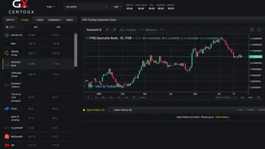Toggle the percent scale option
This screenshot has height=149, width=265.
click(235, 97)
